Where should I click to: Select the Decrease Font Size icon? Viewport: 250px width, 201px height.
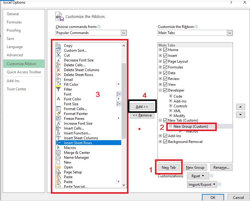coord(58,60)
